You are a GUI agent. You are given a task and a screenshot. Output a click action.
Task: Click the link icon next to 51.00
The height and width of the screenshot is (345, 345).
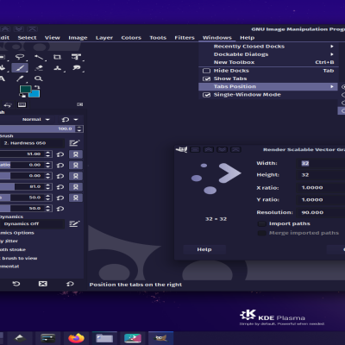tap(76, 154)
